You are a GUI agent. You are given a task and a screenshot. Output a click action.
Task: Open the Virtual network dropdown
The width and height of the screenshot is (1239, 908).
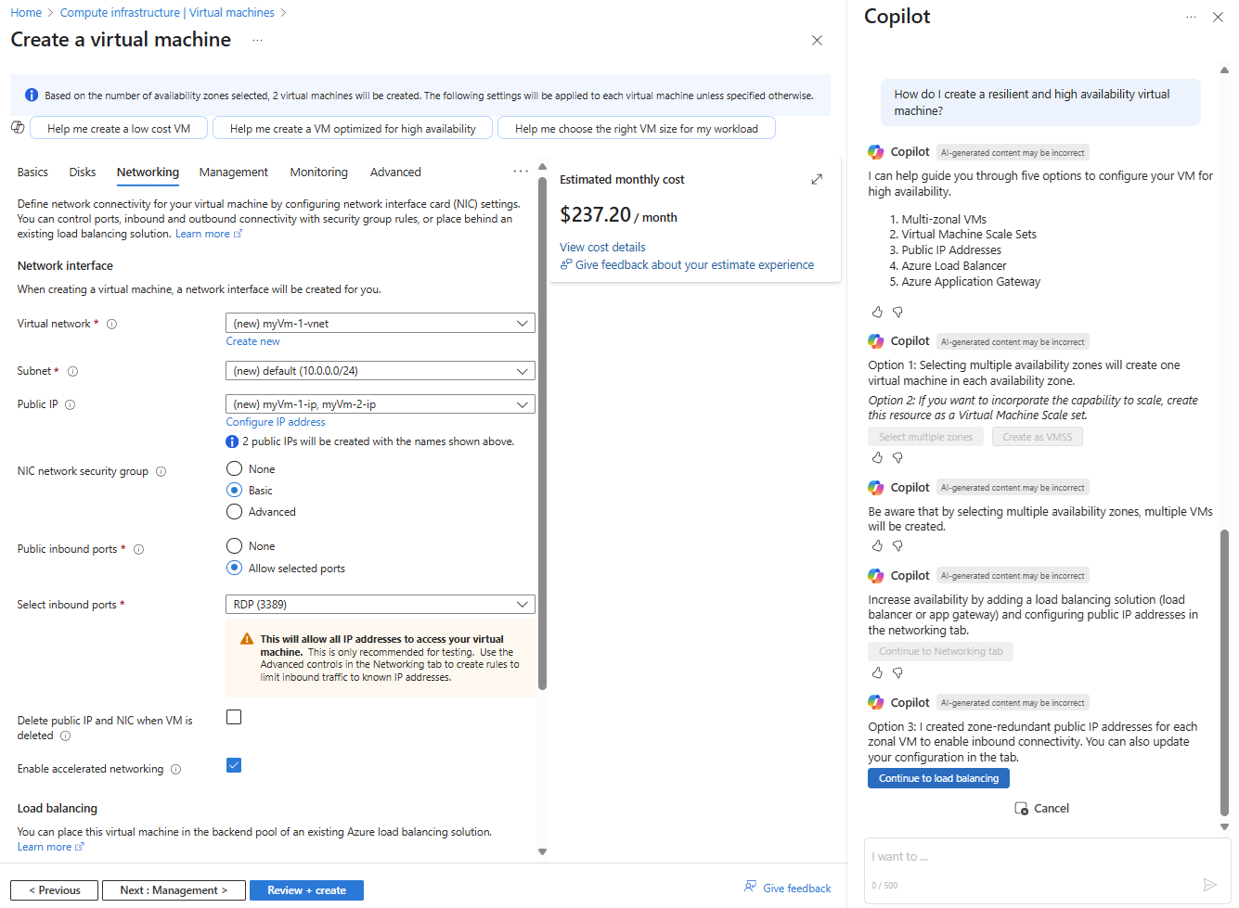coord(380,324)
